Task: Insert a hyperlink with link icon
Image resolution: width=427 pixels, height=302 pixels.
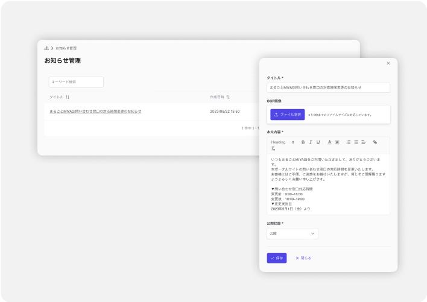Action: point(375,142)
